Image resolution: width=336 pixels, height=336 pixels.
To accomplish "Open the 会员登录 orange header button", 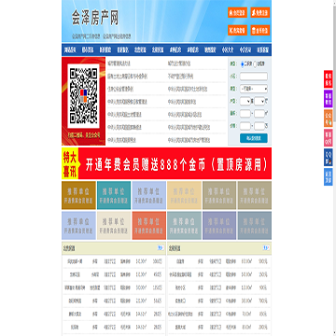I will [237, 12].
